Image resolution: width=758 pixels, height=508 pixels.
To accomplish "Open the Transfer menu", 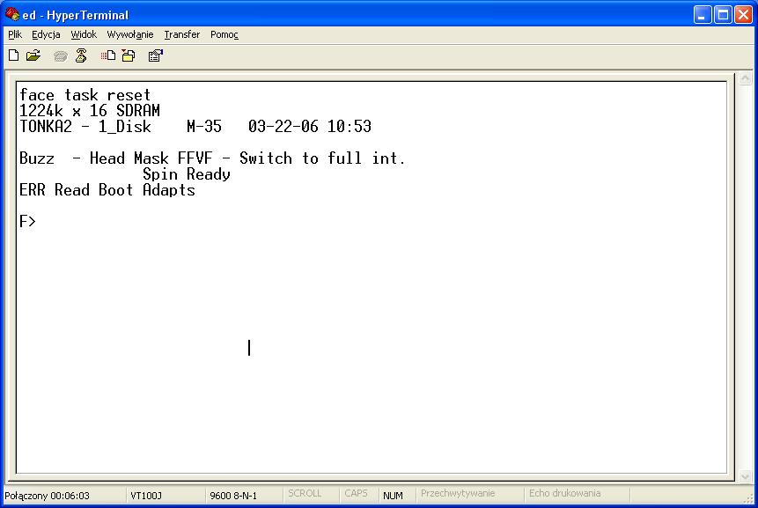I will click(181, 34).
